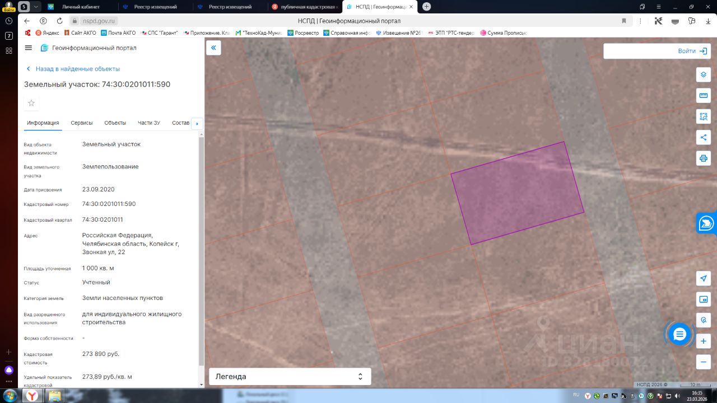The image size is (717, 403).
Task: Click the address bar nspd.gov.ru
Action: coord(99,21)
